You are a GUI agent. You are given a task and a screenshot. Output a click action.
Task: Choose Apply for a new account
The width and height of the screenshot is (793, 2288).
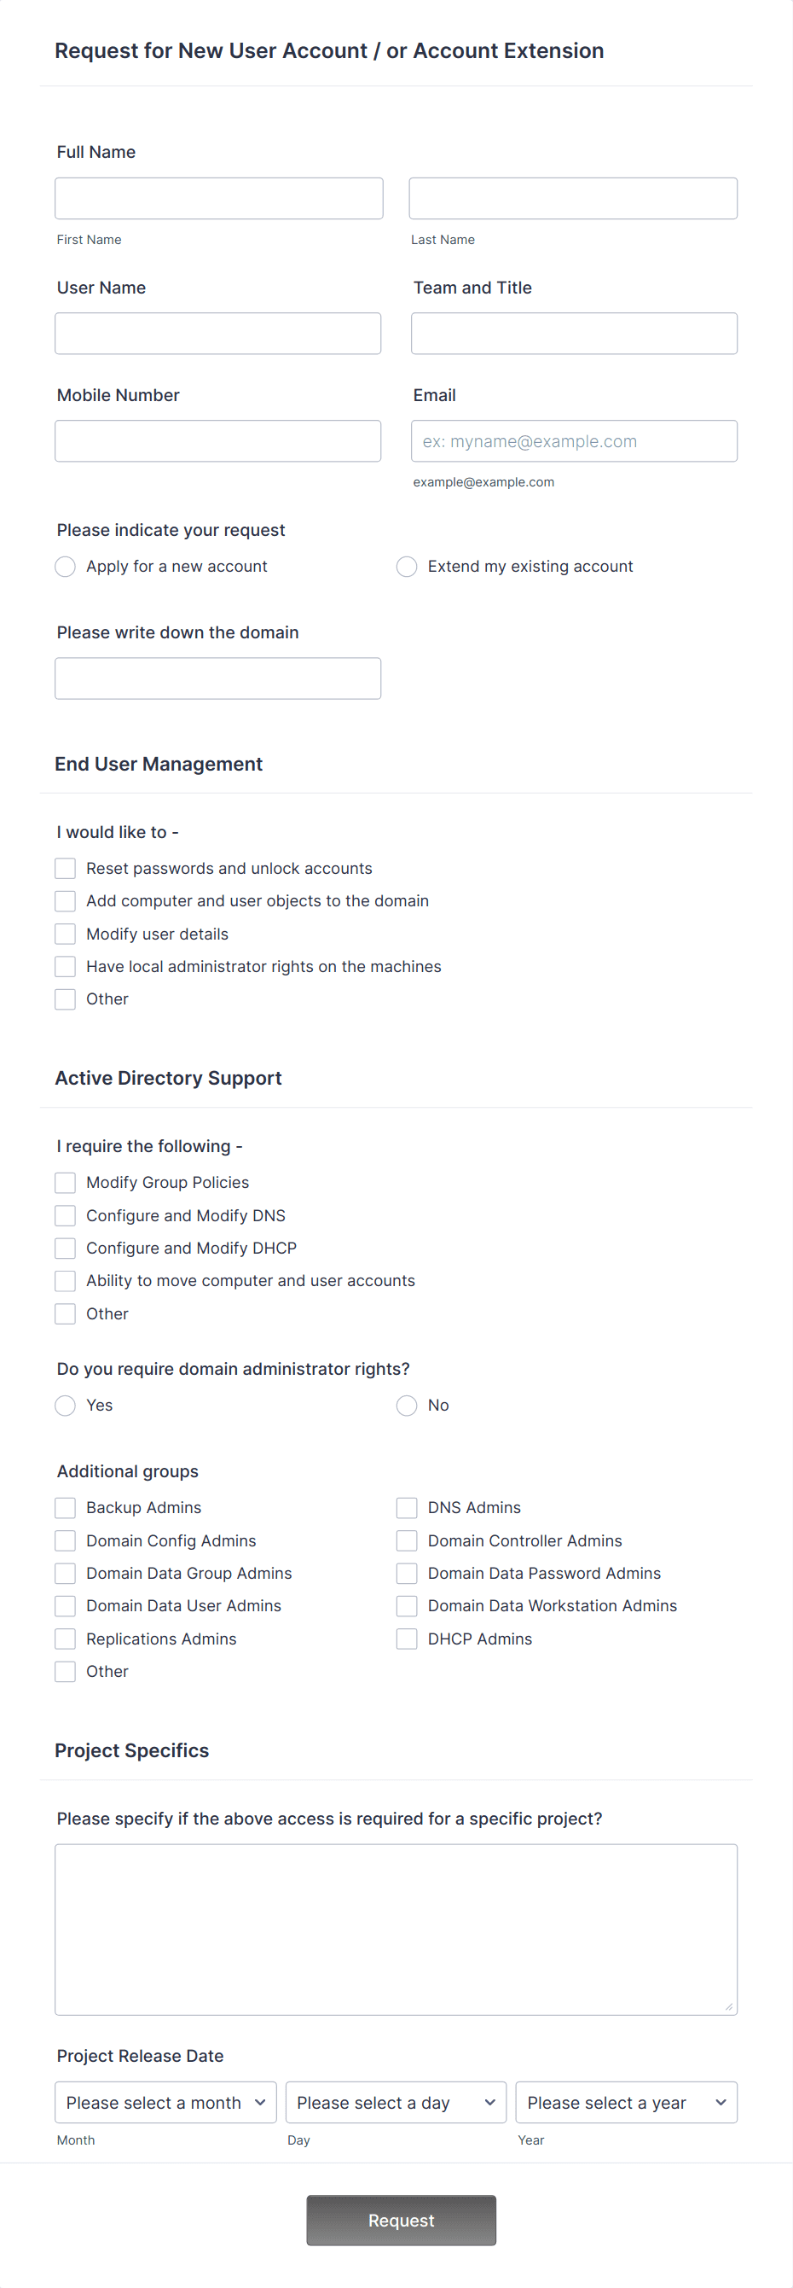tap(65, 566)
